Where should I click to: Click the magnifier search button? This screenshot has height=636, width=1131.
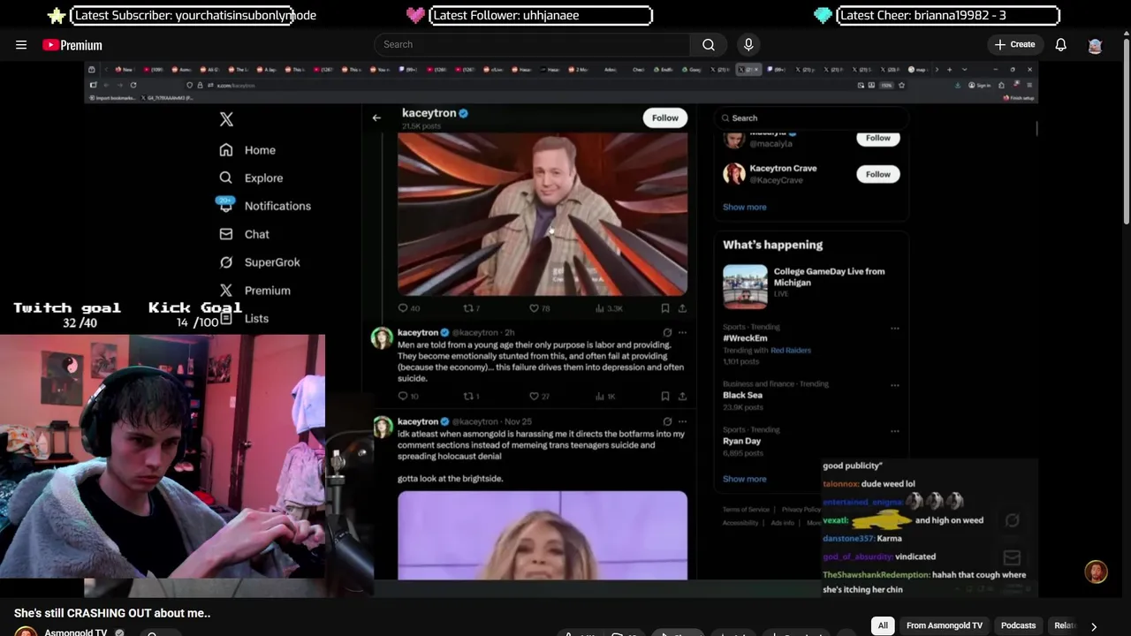(x=709, y=44)
